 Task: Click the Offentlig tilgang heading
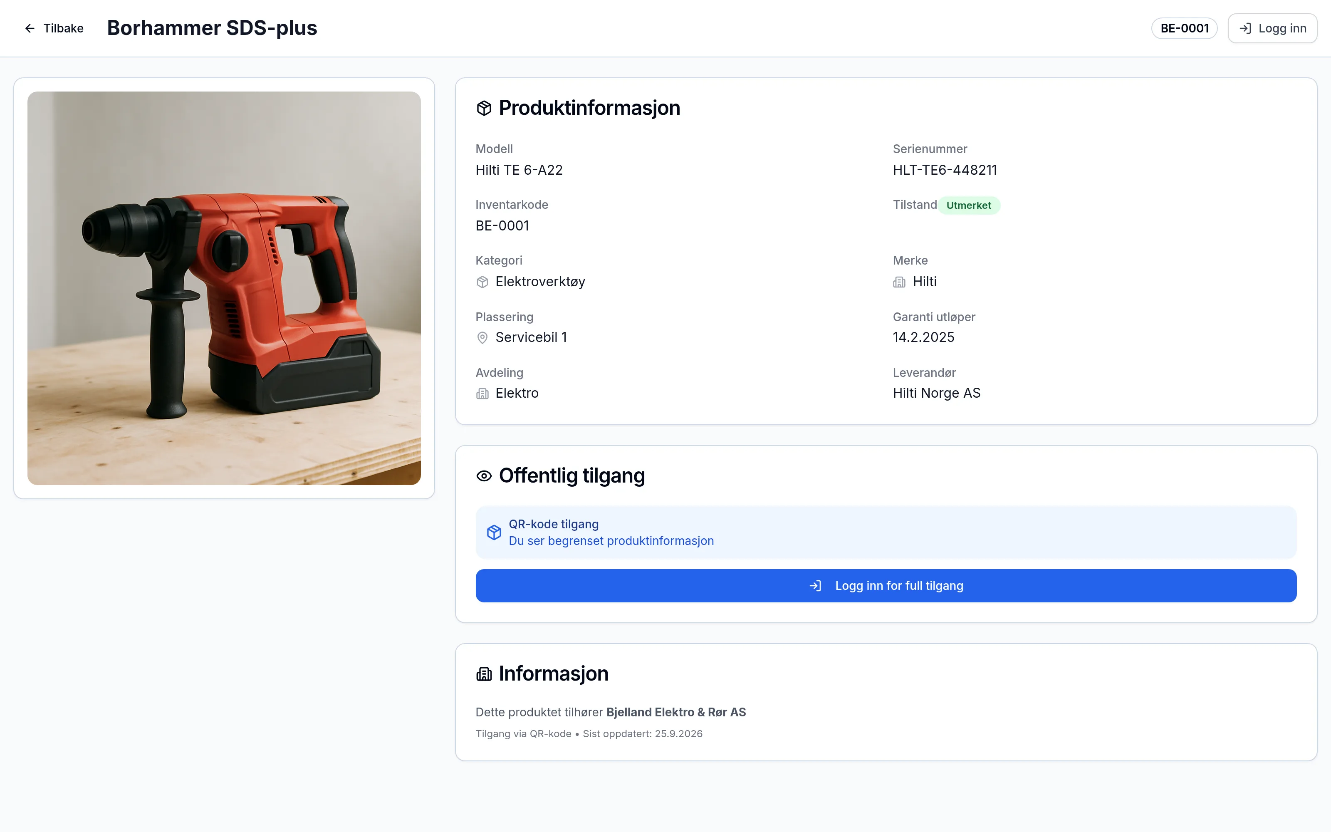click(572, 475)
